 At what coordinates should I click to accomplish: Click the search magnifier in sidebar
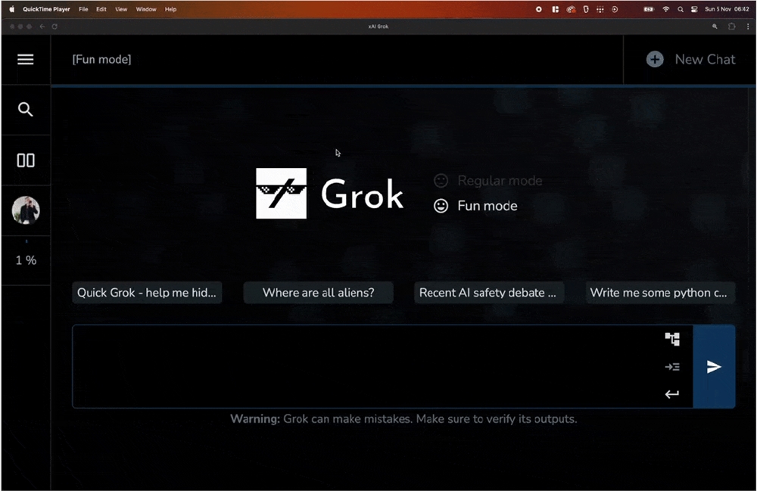[26, 110]
